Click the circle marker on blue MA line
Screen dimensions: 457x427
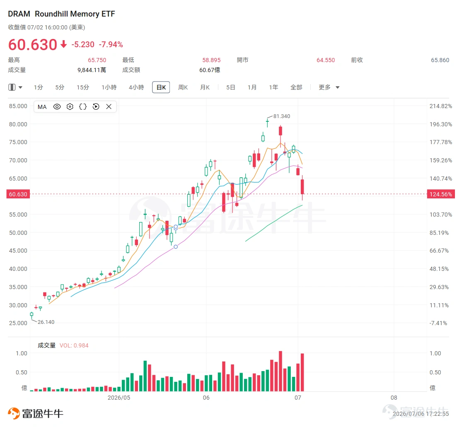point(176,227)
